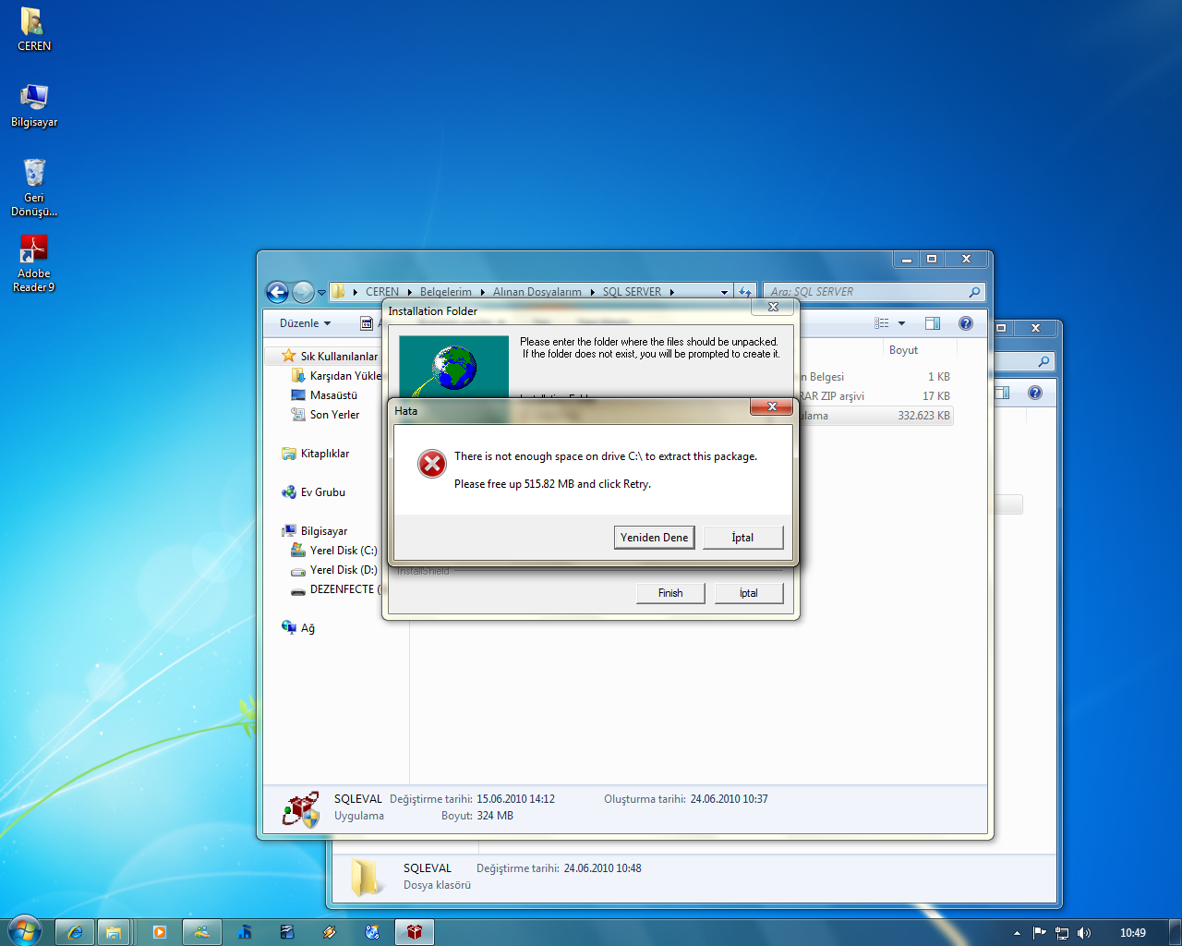Open Ağ in navigation pane
This screenshot has width=1182, height=946.
tap(307, 628)
